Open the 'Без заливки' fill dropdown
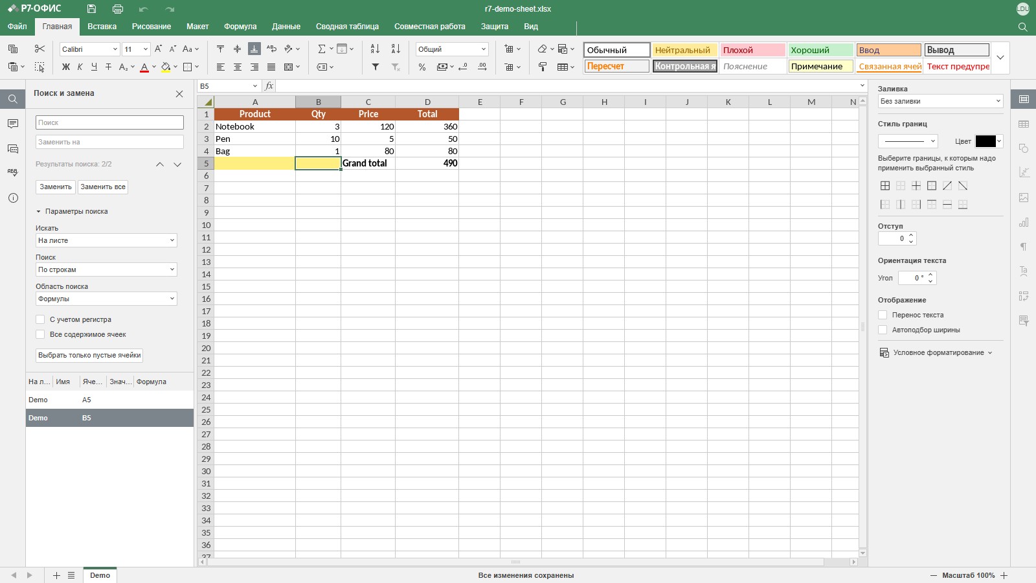Screen dimensions: 1036x583 pyautogui.click(x=940, y=101)
